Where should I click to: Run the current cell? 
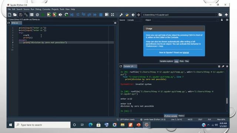pos(49,15)
